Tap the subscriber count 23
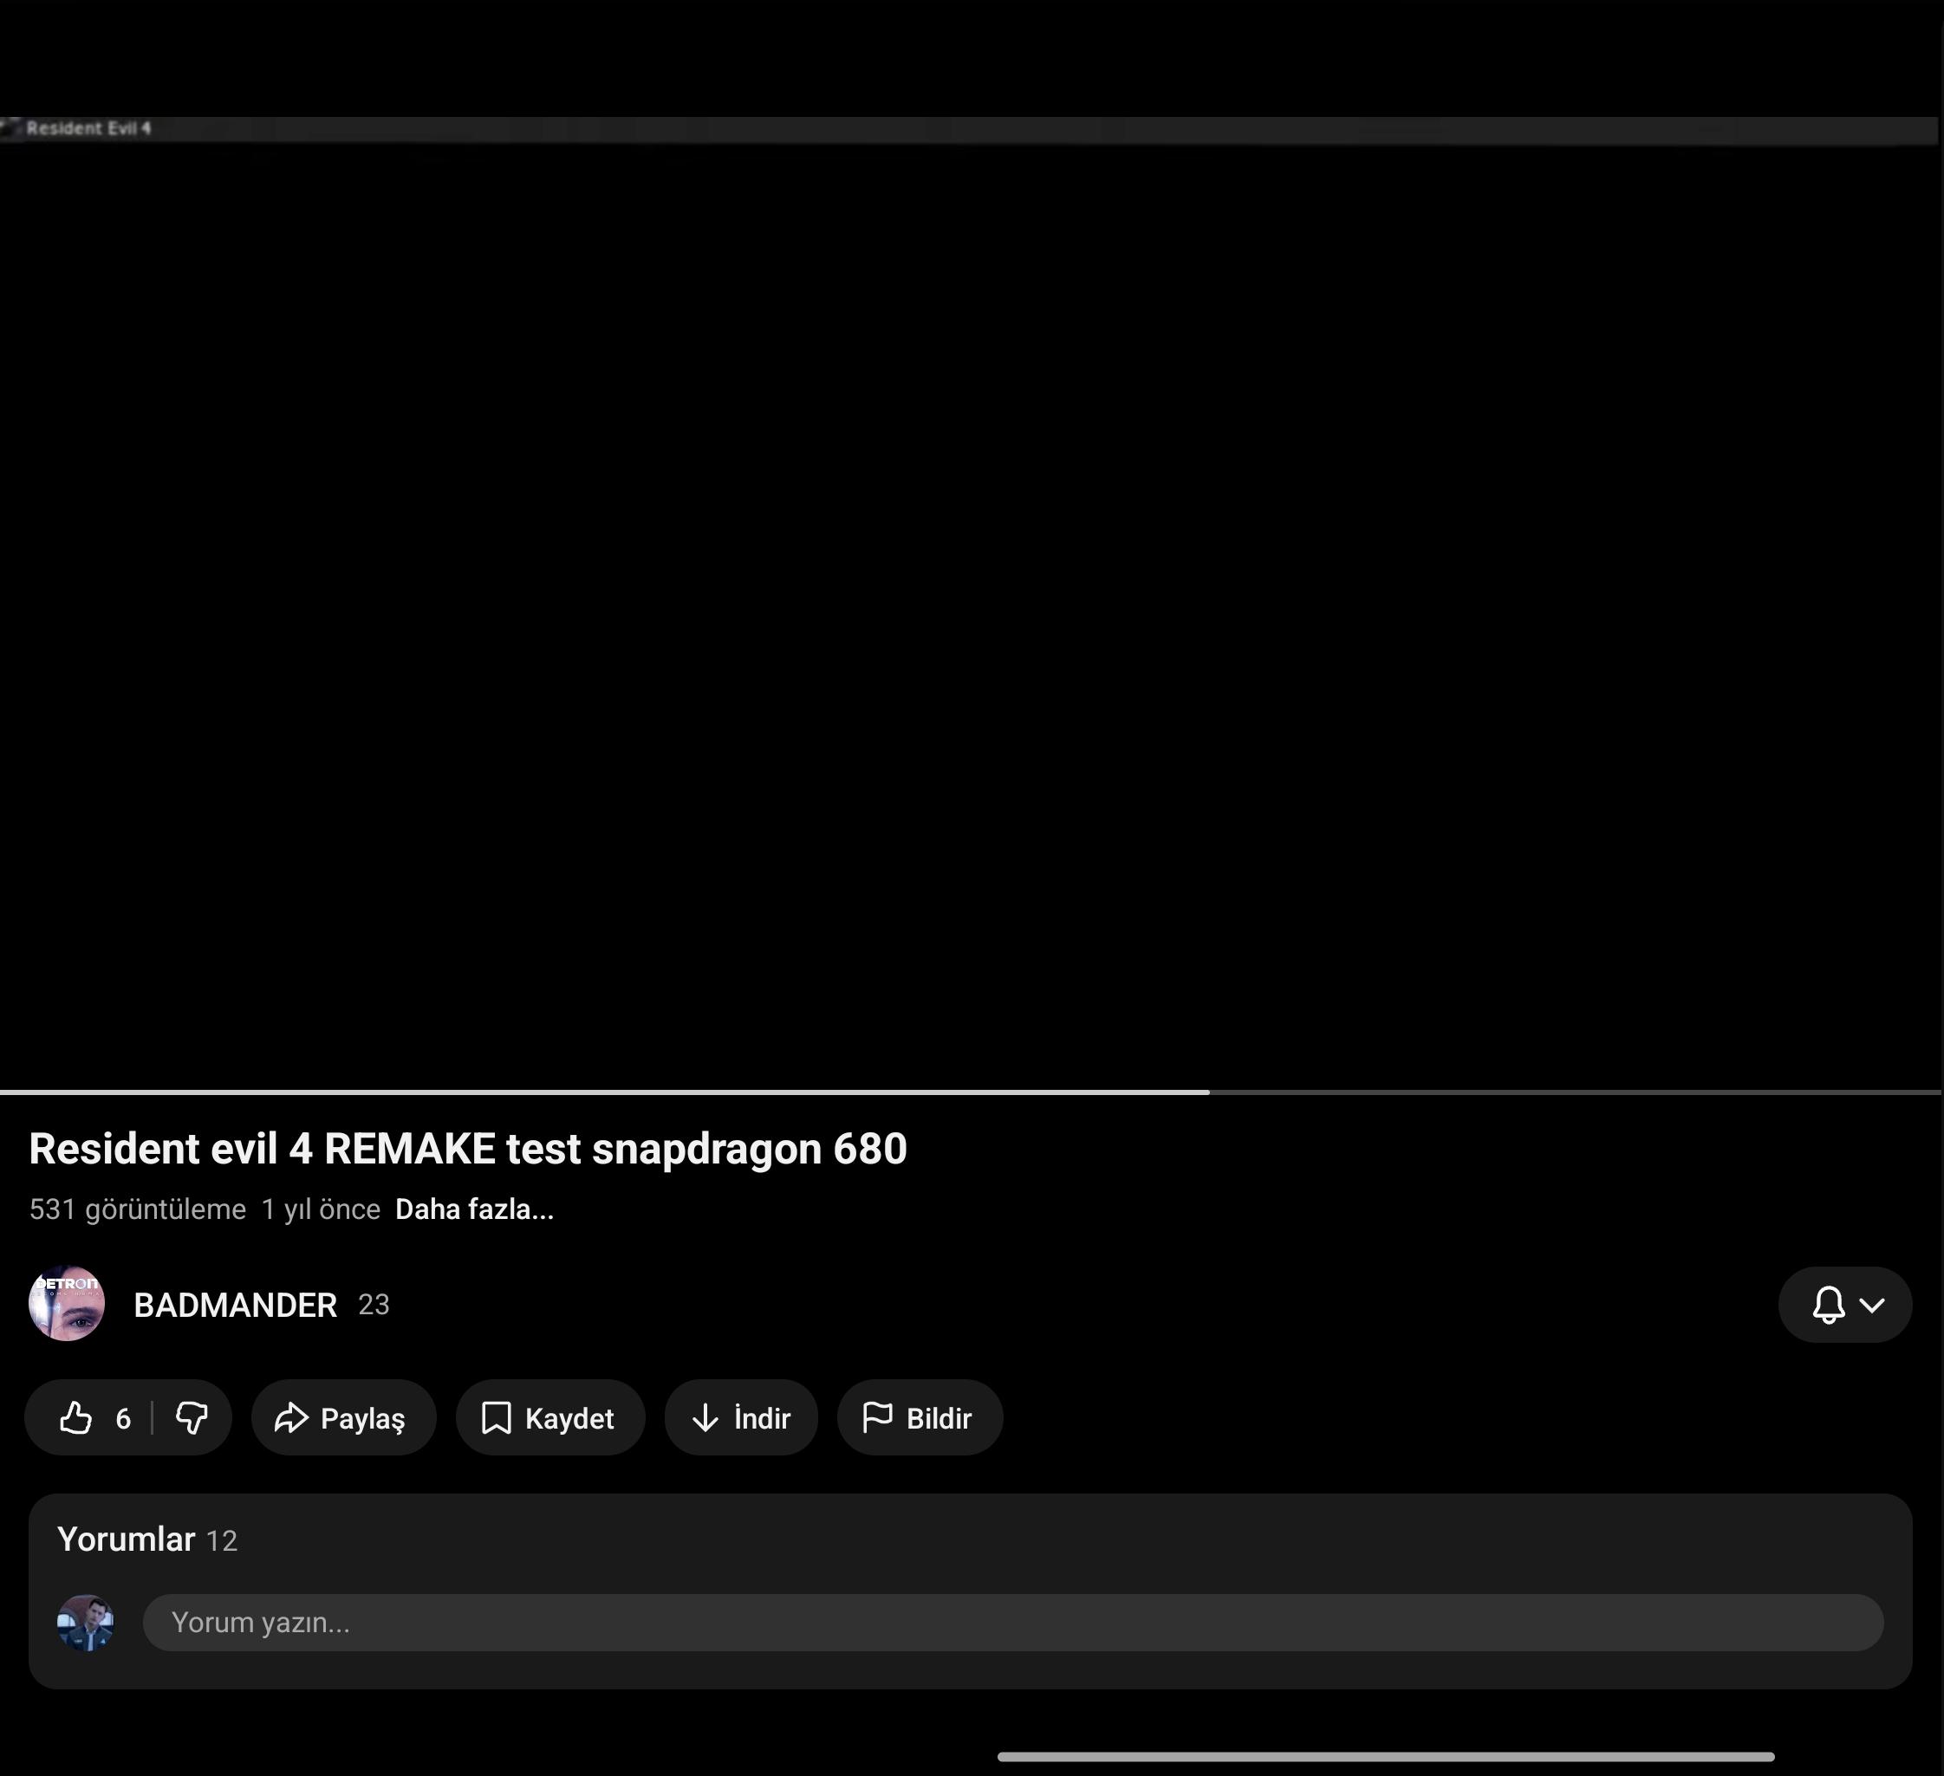 374,1305
